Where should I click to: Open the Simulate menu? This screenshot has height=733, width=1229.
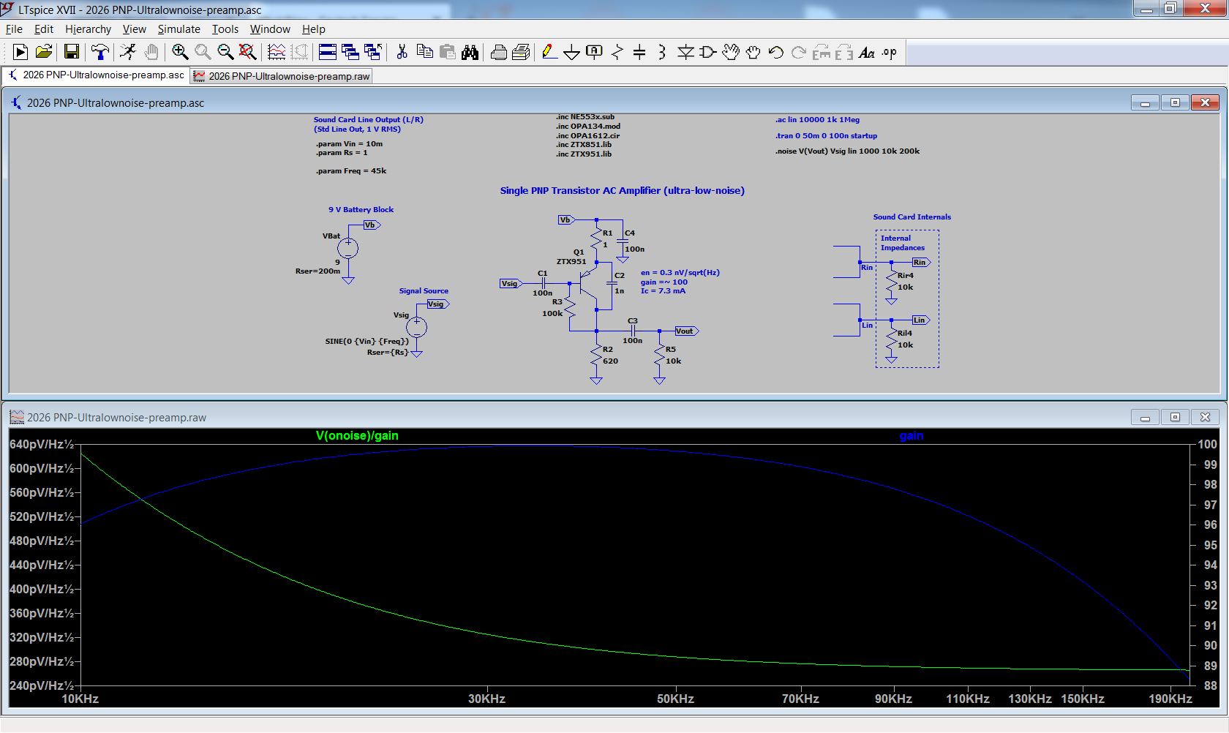178,29
